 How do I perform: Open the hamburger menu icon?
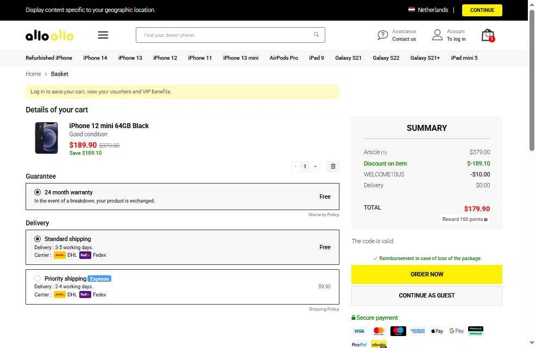tap(103, 35)
